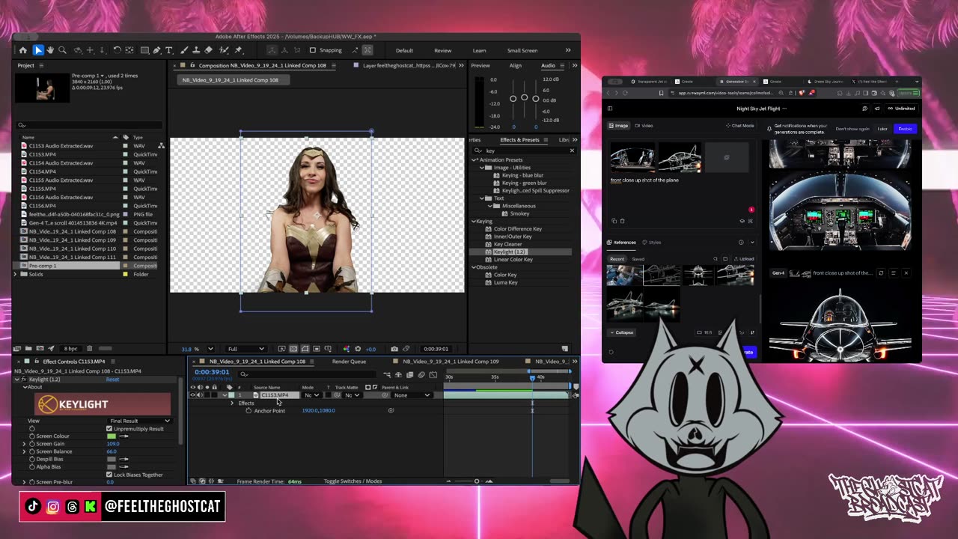This screenshot has height=539, width=958.
Task: Switch to Styles tab in Runway
Action: click(x=652, y=243)
